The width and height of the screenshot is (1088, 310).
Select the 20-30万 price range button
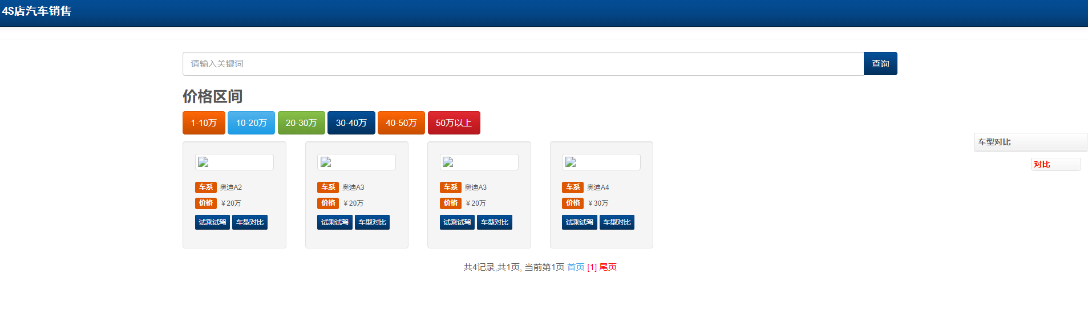[301, 123]
